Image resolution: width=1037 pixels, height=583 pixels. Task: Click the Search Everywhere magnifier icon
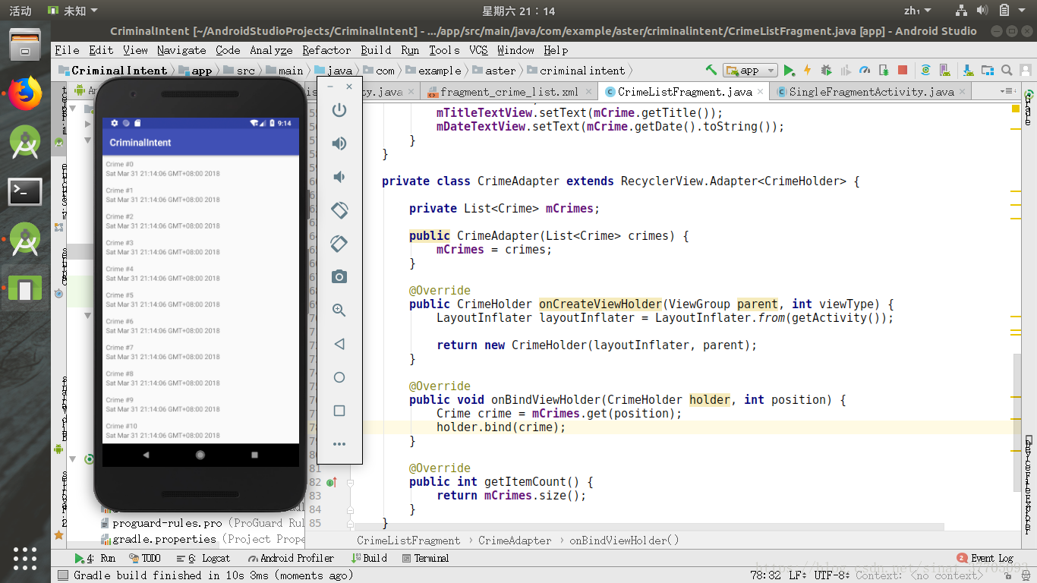click(1007, 70)
